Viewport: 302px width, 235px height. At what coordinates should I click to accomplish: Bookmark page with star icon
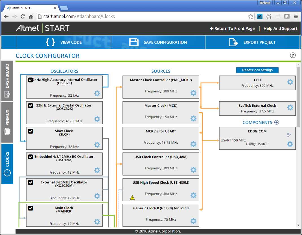(x=251, y=17)
